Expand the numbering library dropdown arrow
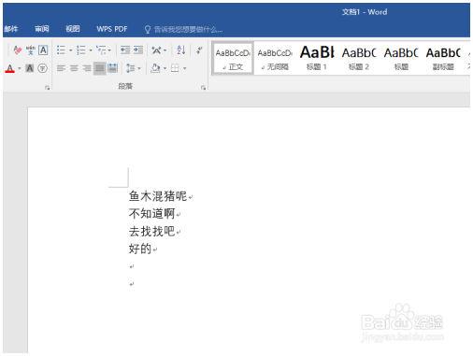The image size is (473, 356). 91,50
